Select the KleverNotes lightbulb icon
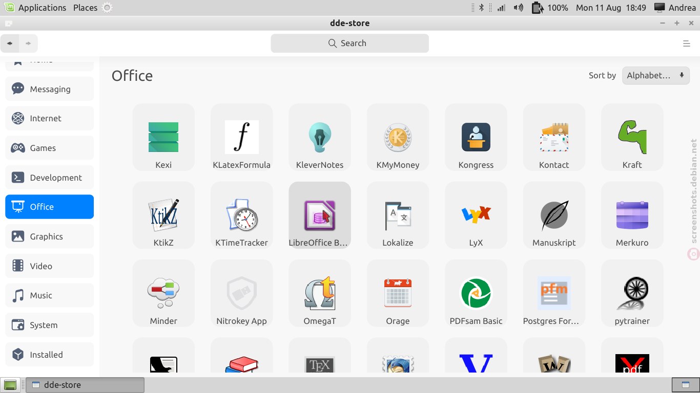Viewport: 700px width, 393px height. (x=320, y=137)
